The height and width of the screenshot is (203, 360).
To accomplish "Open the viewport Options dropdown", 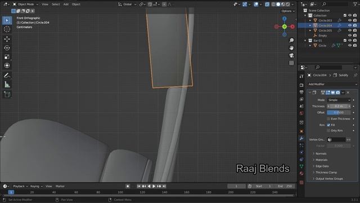I will tap(287, 11).
